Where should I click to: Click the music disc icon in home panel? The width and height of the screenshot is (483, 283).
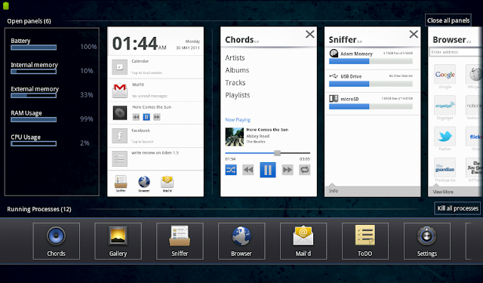(x=119, y=113)
